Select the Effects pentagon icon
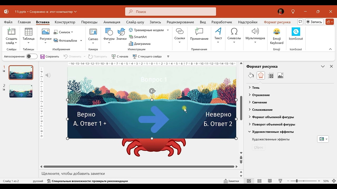This screenshot has width=337, height=189. coord(261,76)
